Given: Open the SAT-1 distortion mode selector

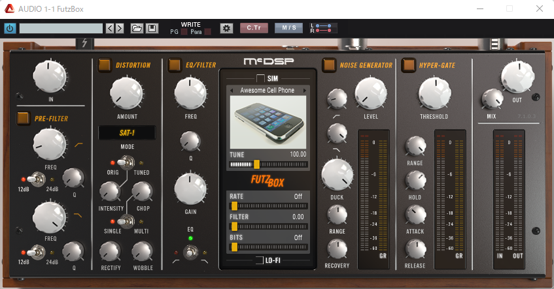Looking at the screenshot, I should (127, 133).
